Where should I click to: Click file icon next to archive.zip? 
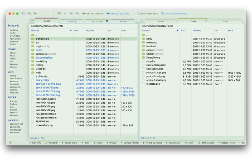click(33, 76)
